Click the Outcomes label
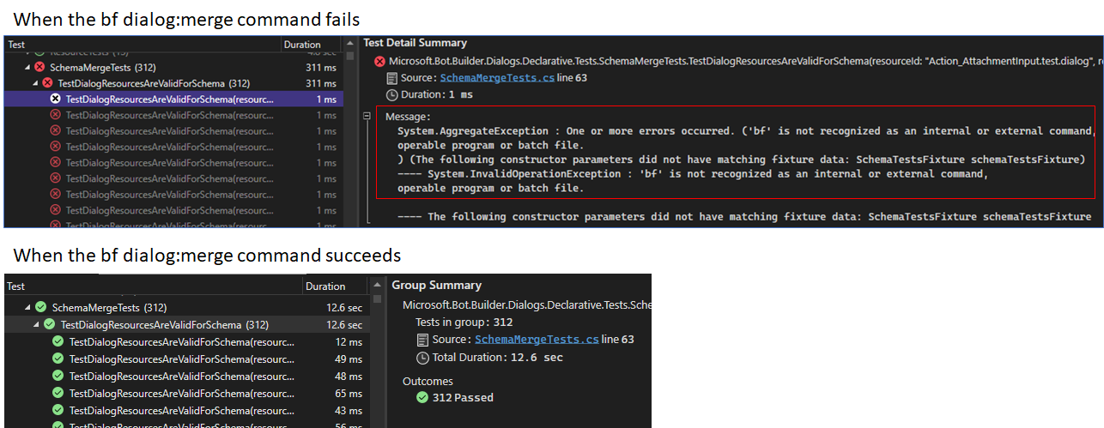This screenshot has width=1104, height=428. pyautogui.click(x=428, y=381)
